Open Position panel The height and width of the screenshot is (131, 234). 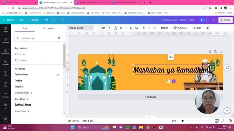point(197,28)
